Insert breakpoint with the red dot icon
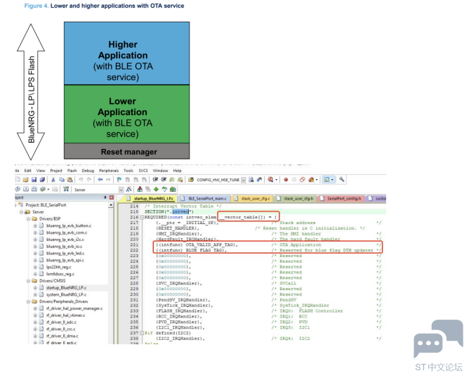The image size is (469, 378). 286,180
